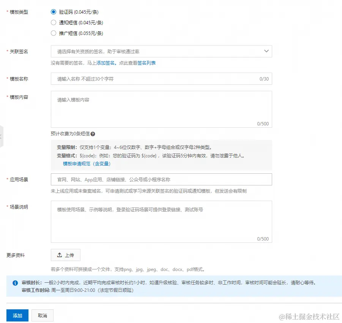
Task: Click the 变量限制 hint line
Action: point(134,147)
